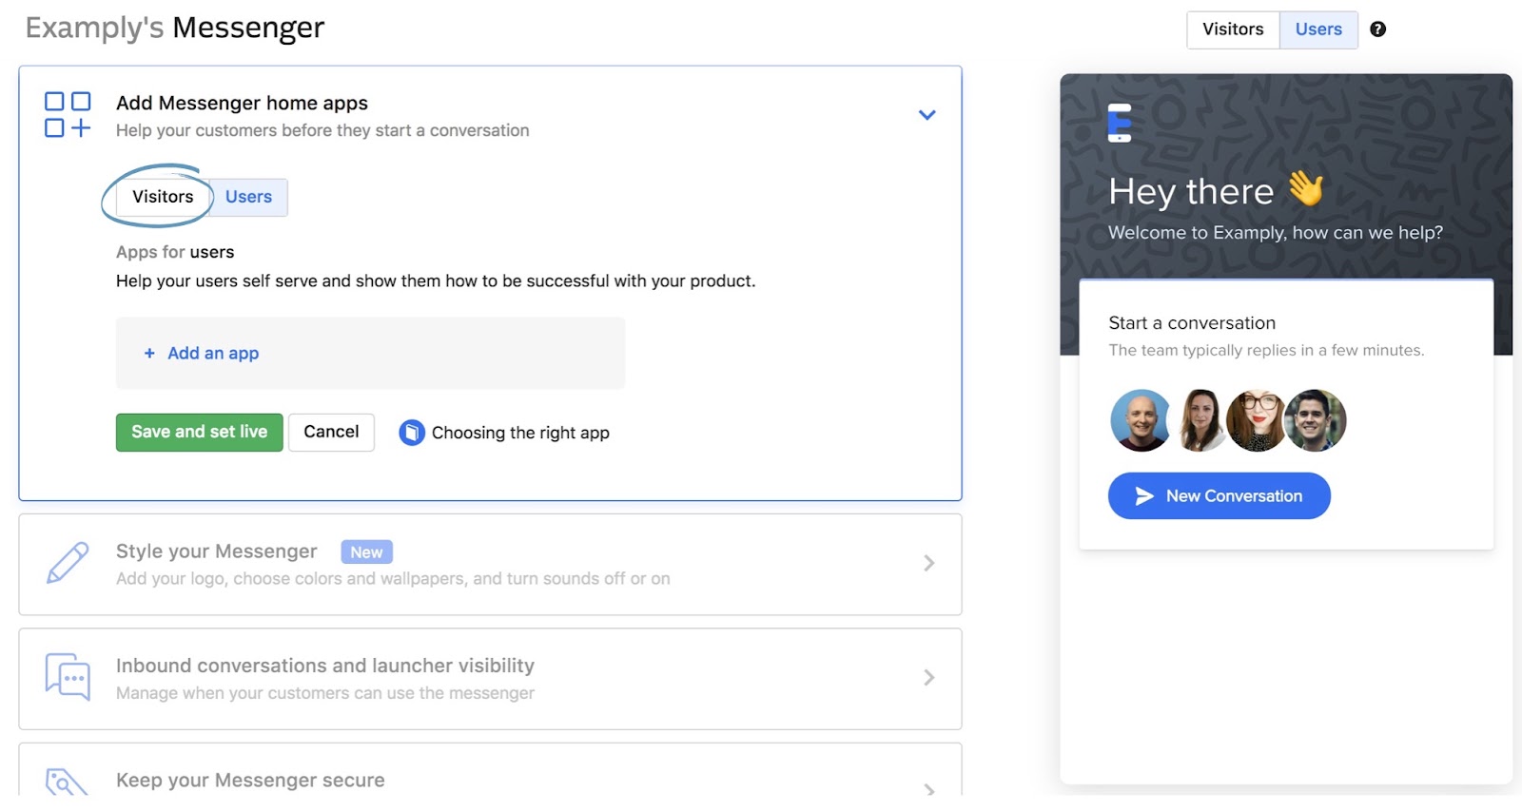Click the Messenger home apps grid icon
The height and width of the screenshot is (812, 1522).
pyautogui.click(x=68, y=114)
